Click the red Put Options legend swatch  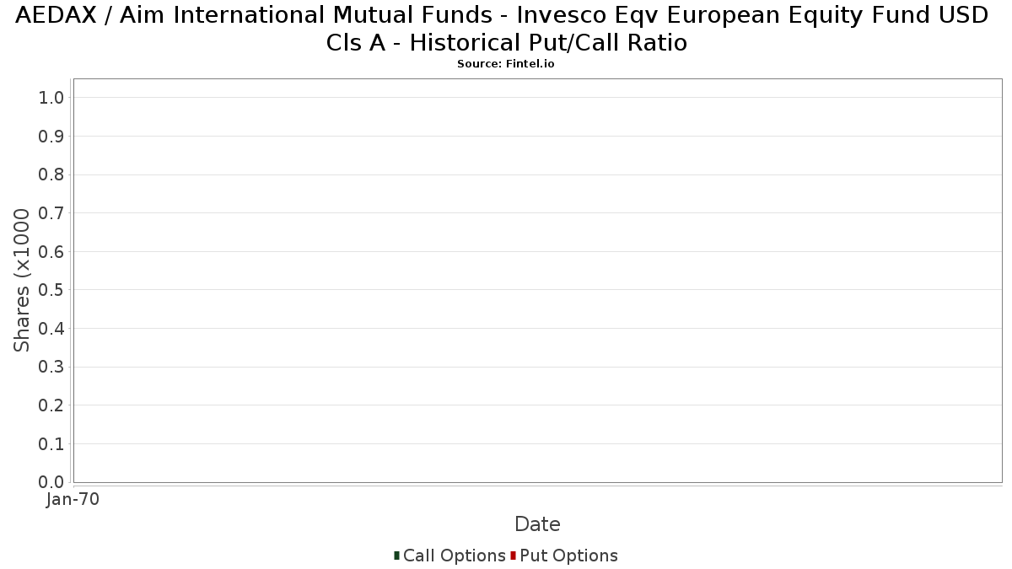[x=513, y=556]
